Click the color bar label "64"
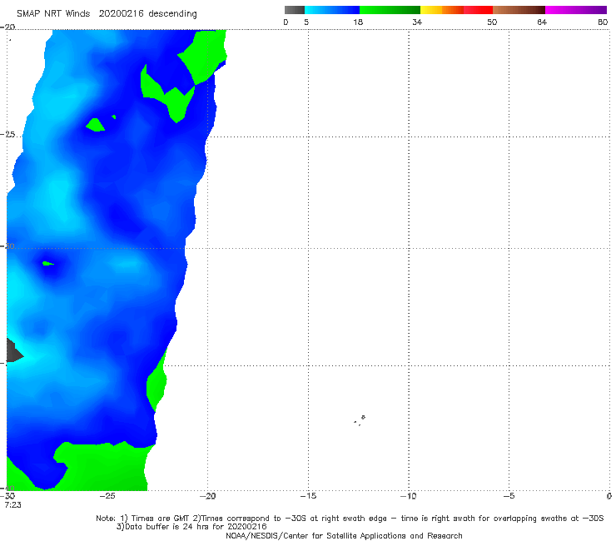Image resolution: width=616 pixels, height=541 pixels. point(542,22)
